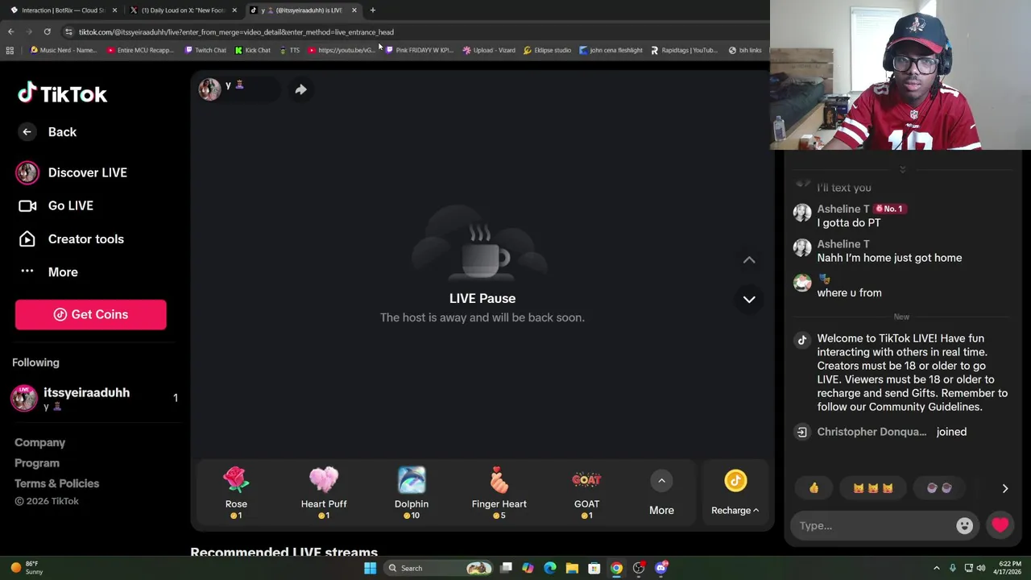Screen dimensions: 1031x580
Task: Open Go LIVE in sidebar
Action: (55, 205)
